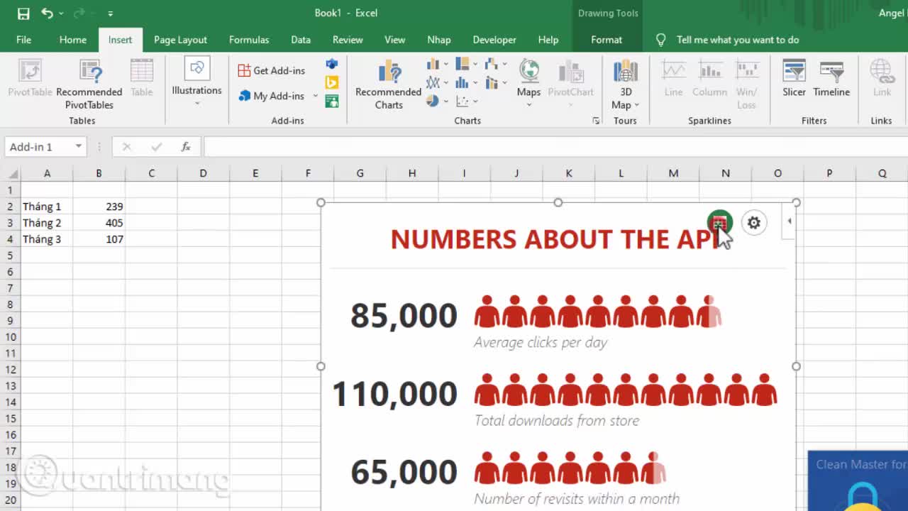The height and width of the screenshot is (511, 908).
Task: Undo the last action
Action: pyautogui.click(x=47, y=13)
